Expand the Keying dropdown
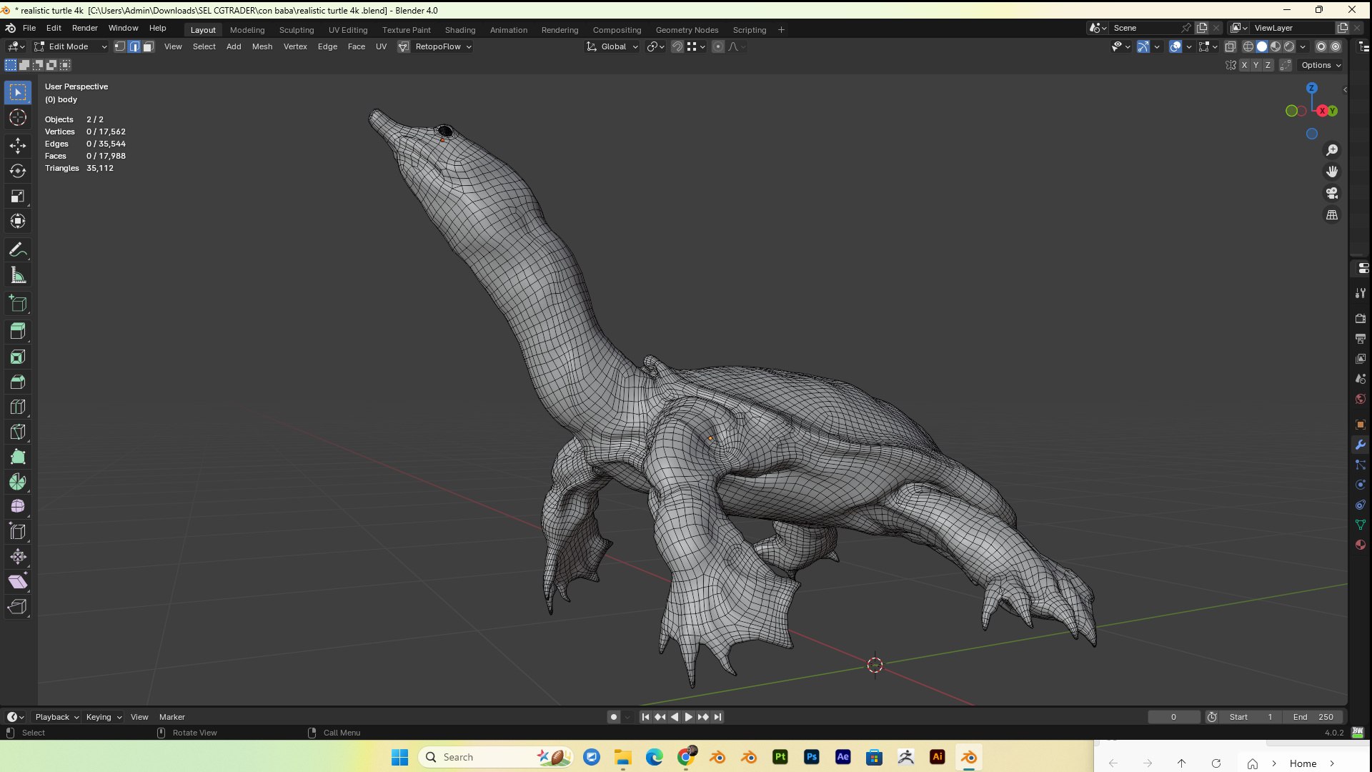Viewport: 1372px width, 772px height. (x=104, y=717)
